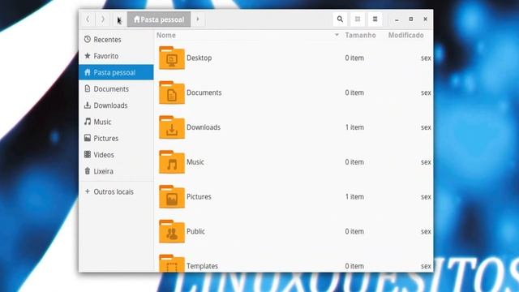Click the Music name in file list
This screenshot has width=519, height=292.
195,162
